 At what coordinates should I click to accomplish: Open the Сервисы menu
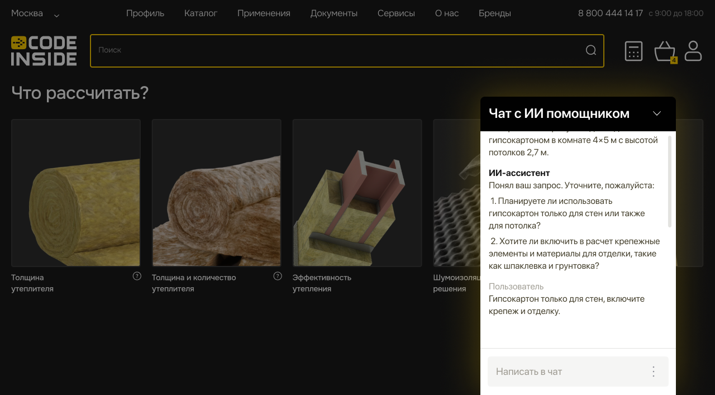[x=396, y=13]
